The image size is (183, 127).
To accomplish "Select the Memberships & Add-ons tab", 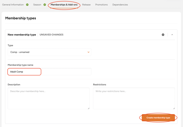I will 64,5.
